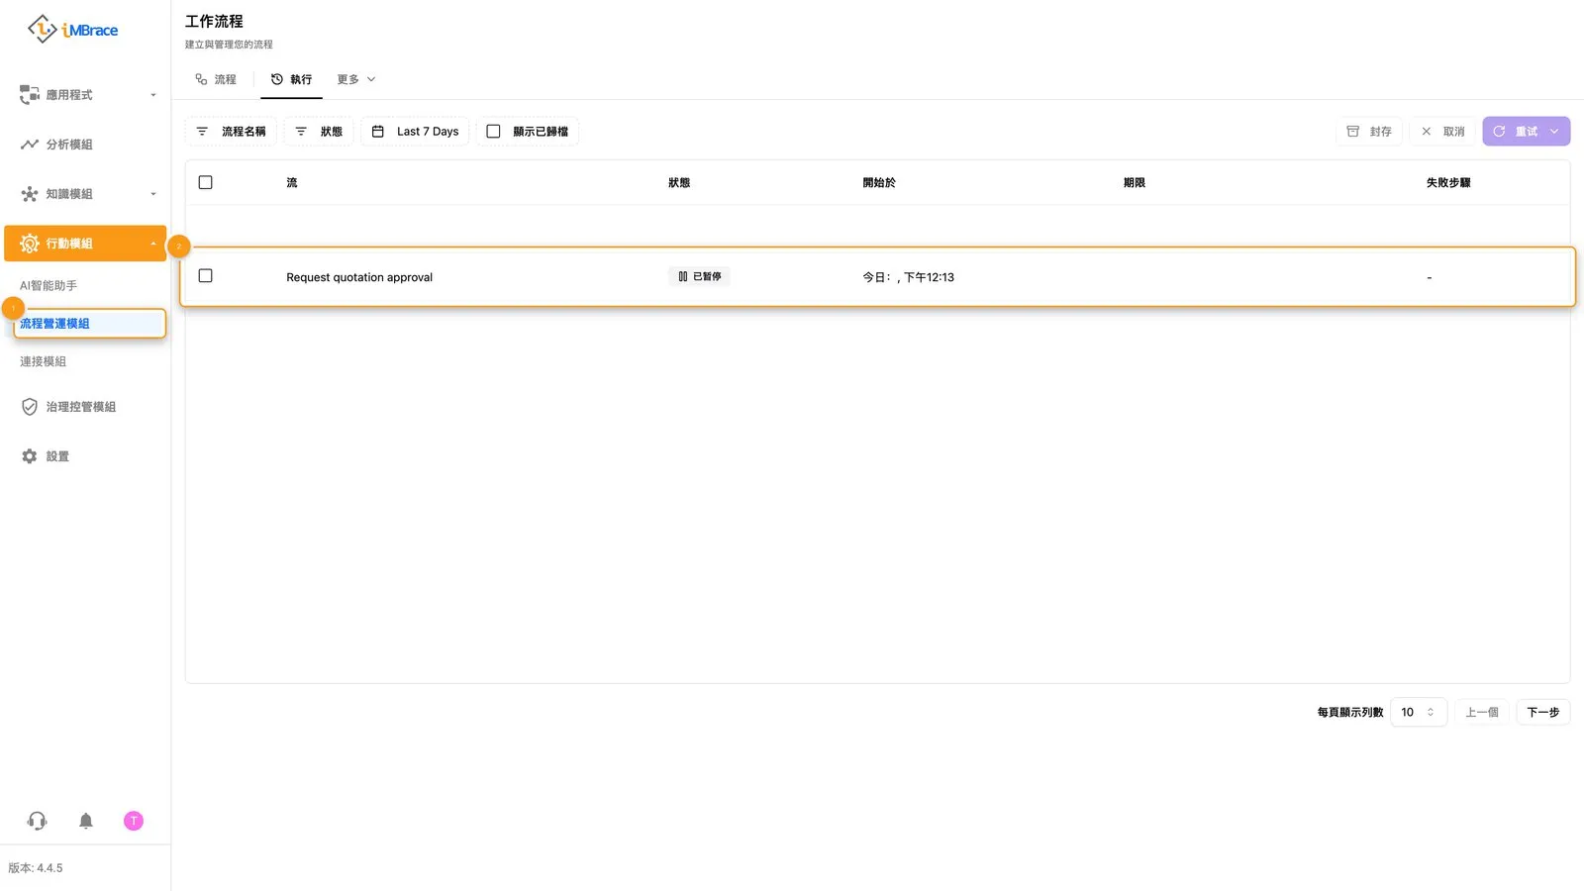
Task: Open 連接模組 submenu item
Action: pos(44,361)
